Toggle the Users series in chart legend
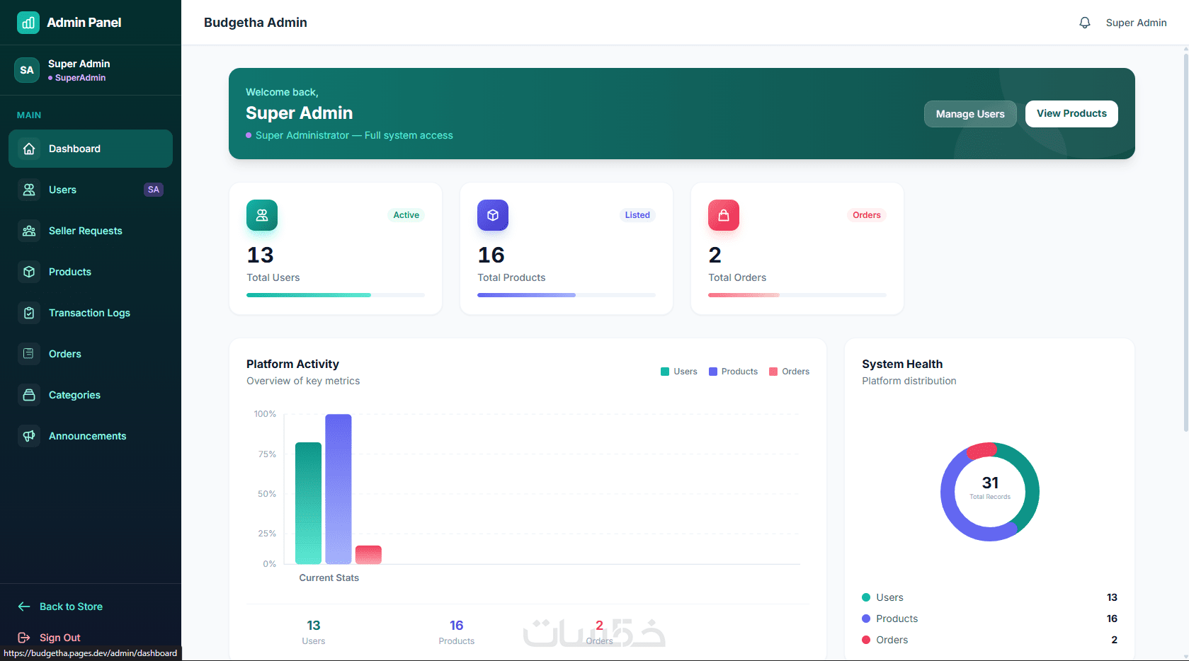 [678, 372]
